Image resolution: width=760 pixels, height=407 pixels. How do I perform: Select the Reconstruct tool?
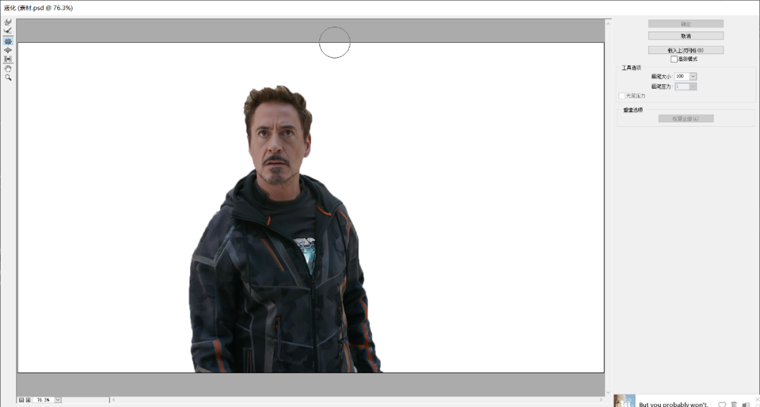pyautogui.click(x=8, y=31)
